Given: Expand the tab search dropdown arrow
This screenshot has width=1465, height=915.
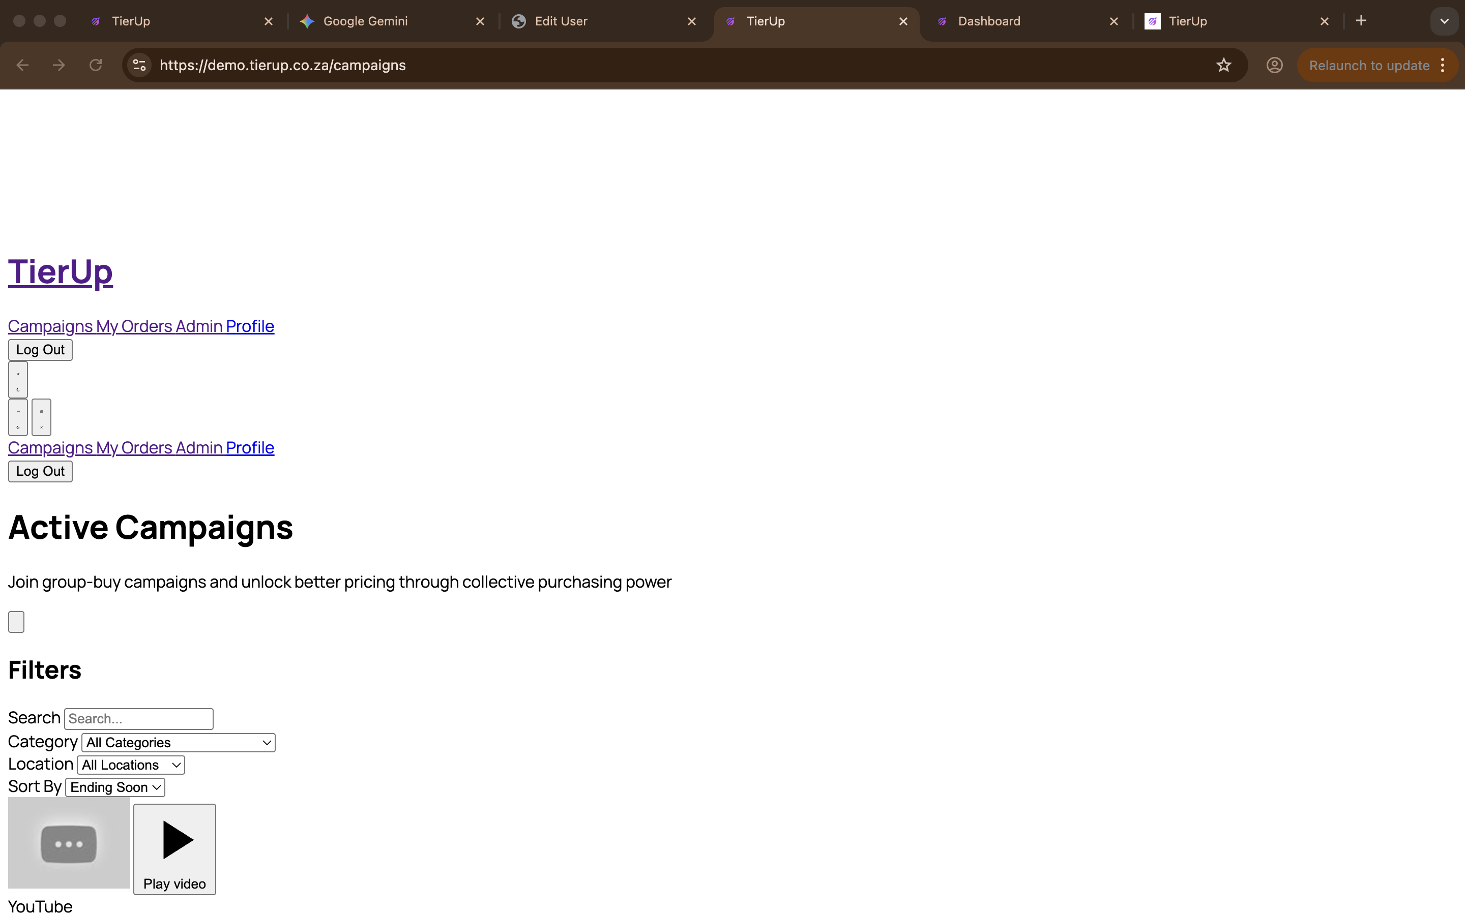Looking at the screenshot, I should tap(1445, 21).
